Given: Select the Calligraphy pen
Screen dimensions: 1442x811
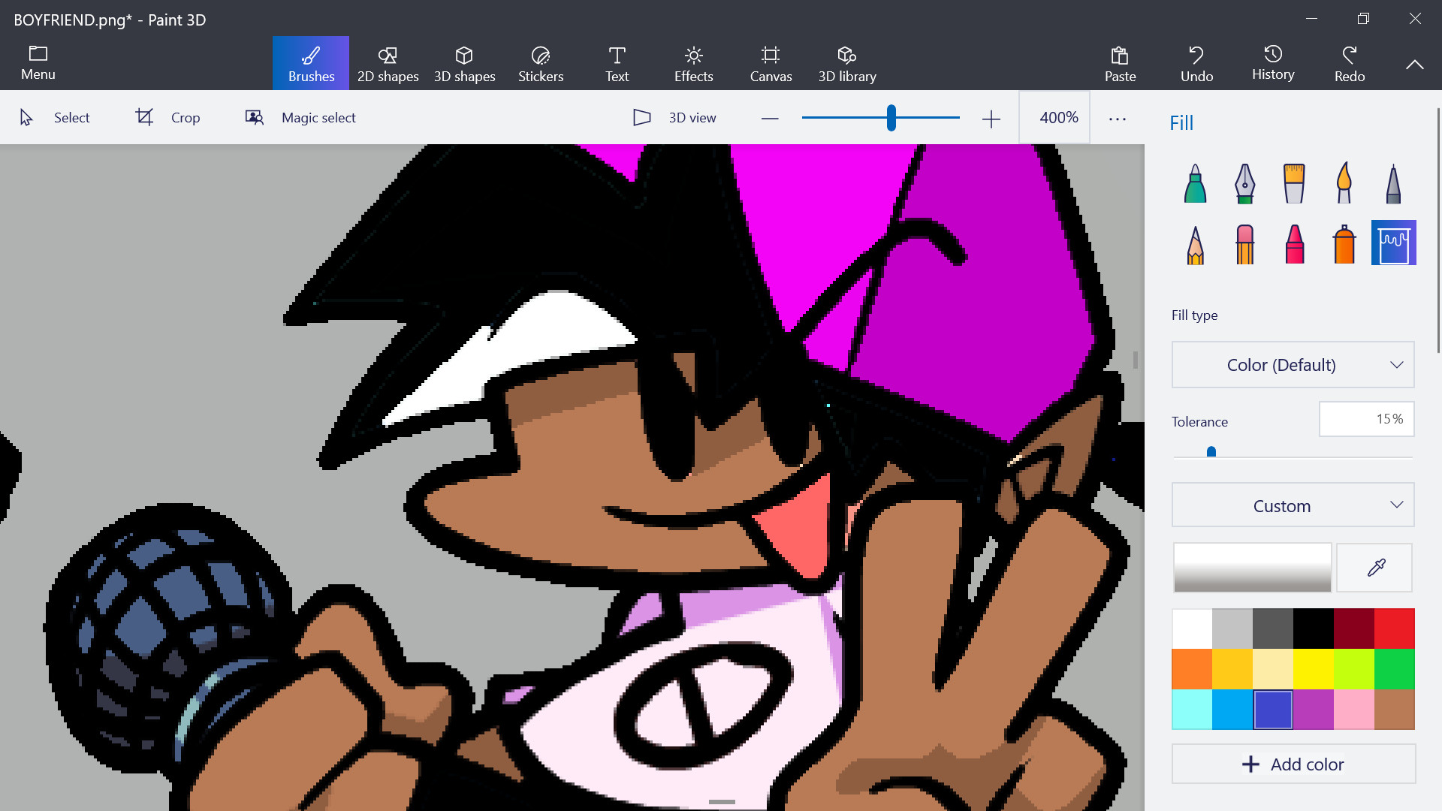Looking at the screenshot, I should pos(1244,182).
